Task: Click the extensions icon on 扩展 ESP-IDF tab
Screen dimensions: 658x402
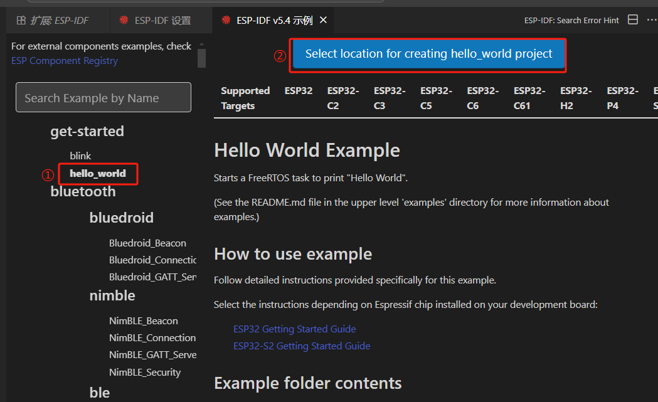Action: [x=21, y=19]
